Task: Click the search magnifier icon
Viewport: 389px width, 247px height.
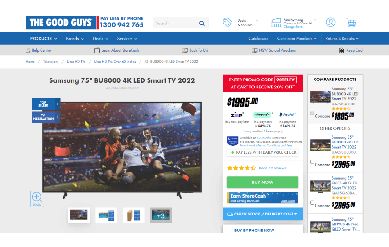Action: [202, 23]
